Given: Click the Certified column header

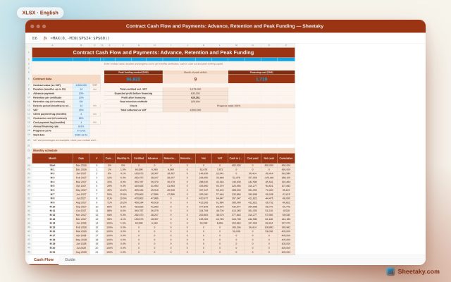Looking at the screenshot, I should click(139, 158).
